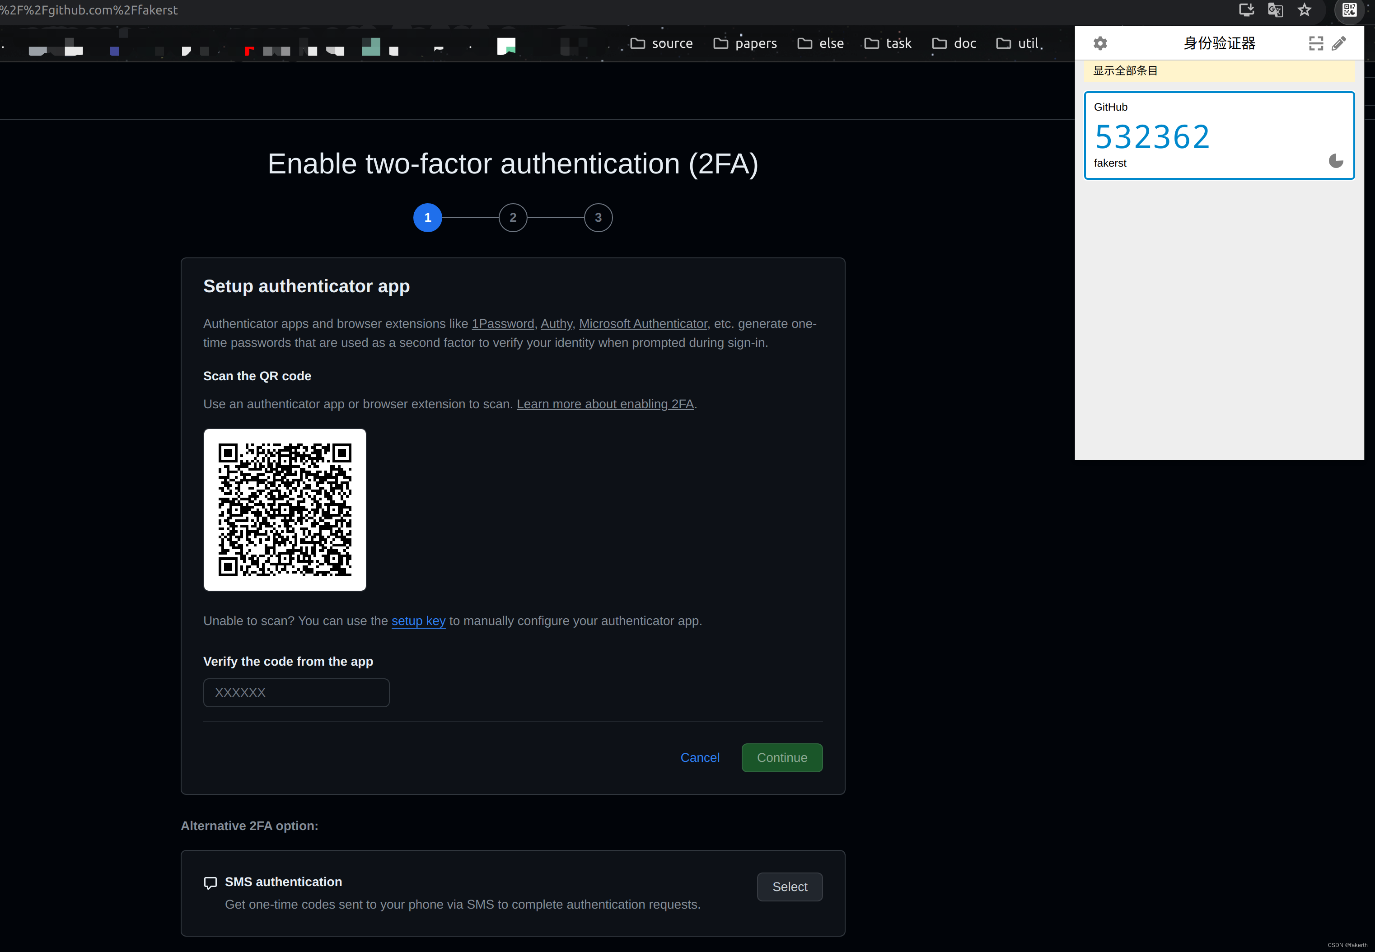Click the Cancel link
The width and height of the screenshot is (1375, 952).
tap(700, 757)
